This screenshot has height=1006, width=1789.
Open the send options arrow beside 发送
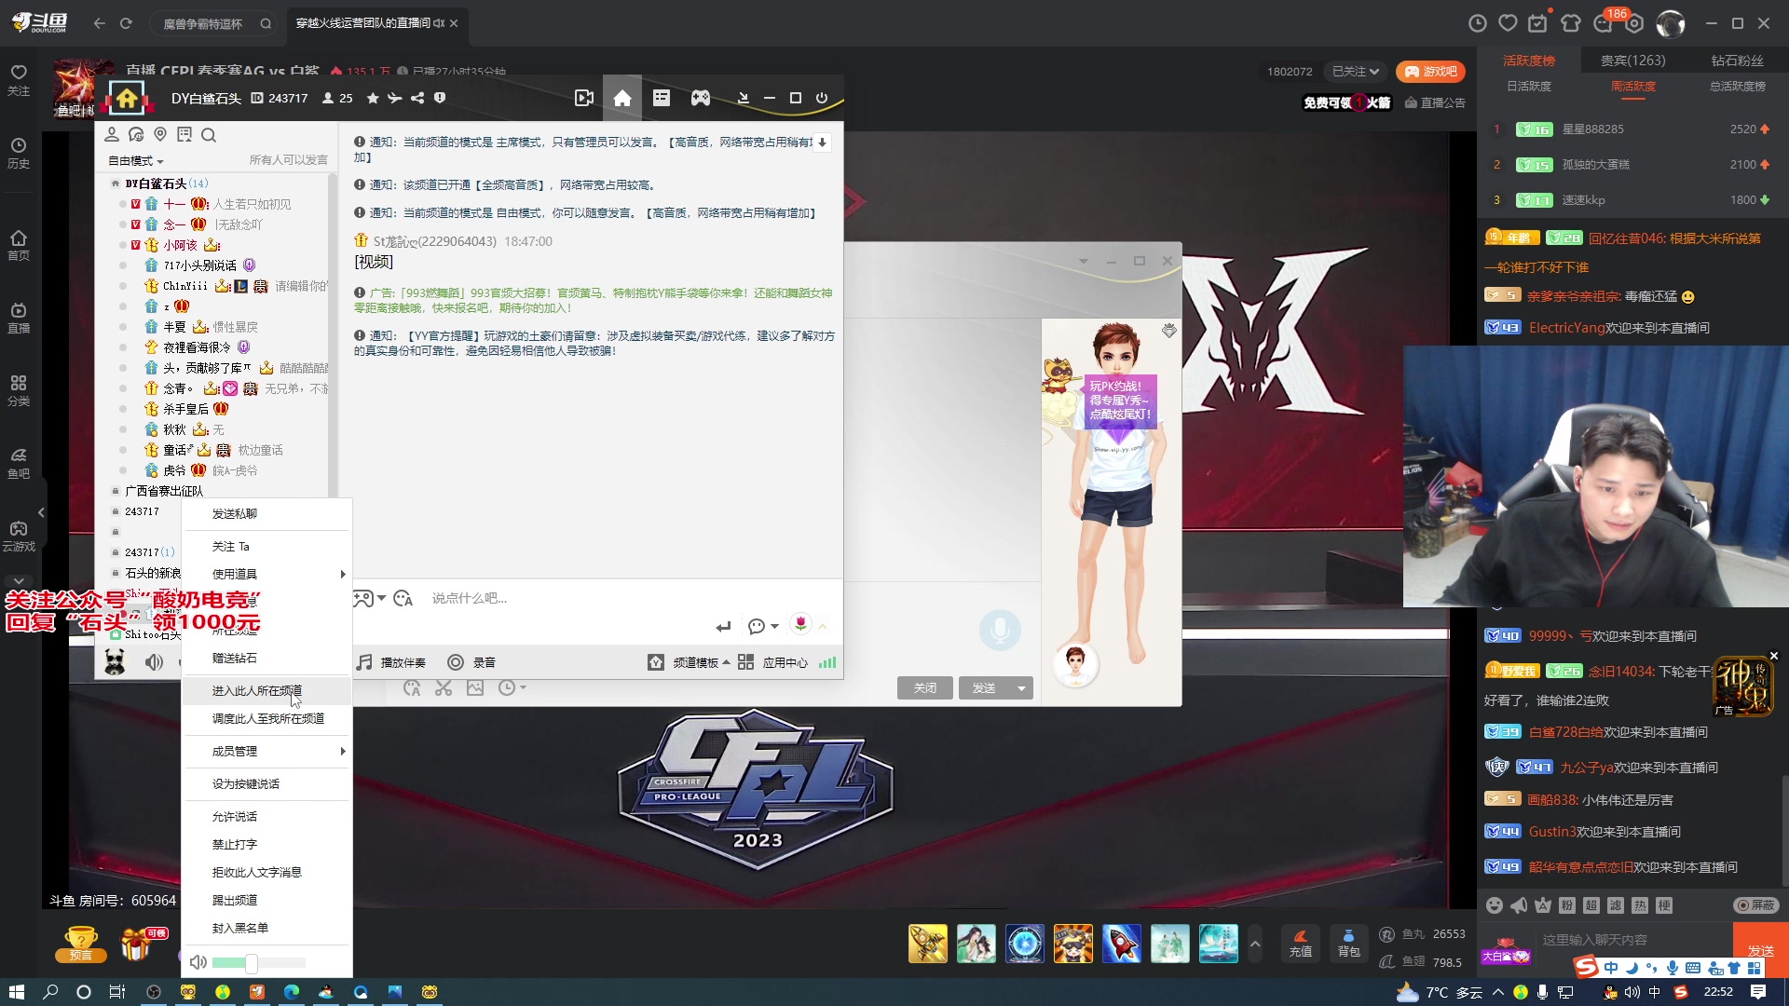coord(1021,688)
